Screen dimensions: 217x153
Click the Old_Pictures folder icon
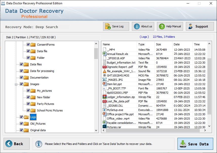point(26,124)
